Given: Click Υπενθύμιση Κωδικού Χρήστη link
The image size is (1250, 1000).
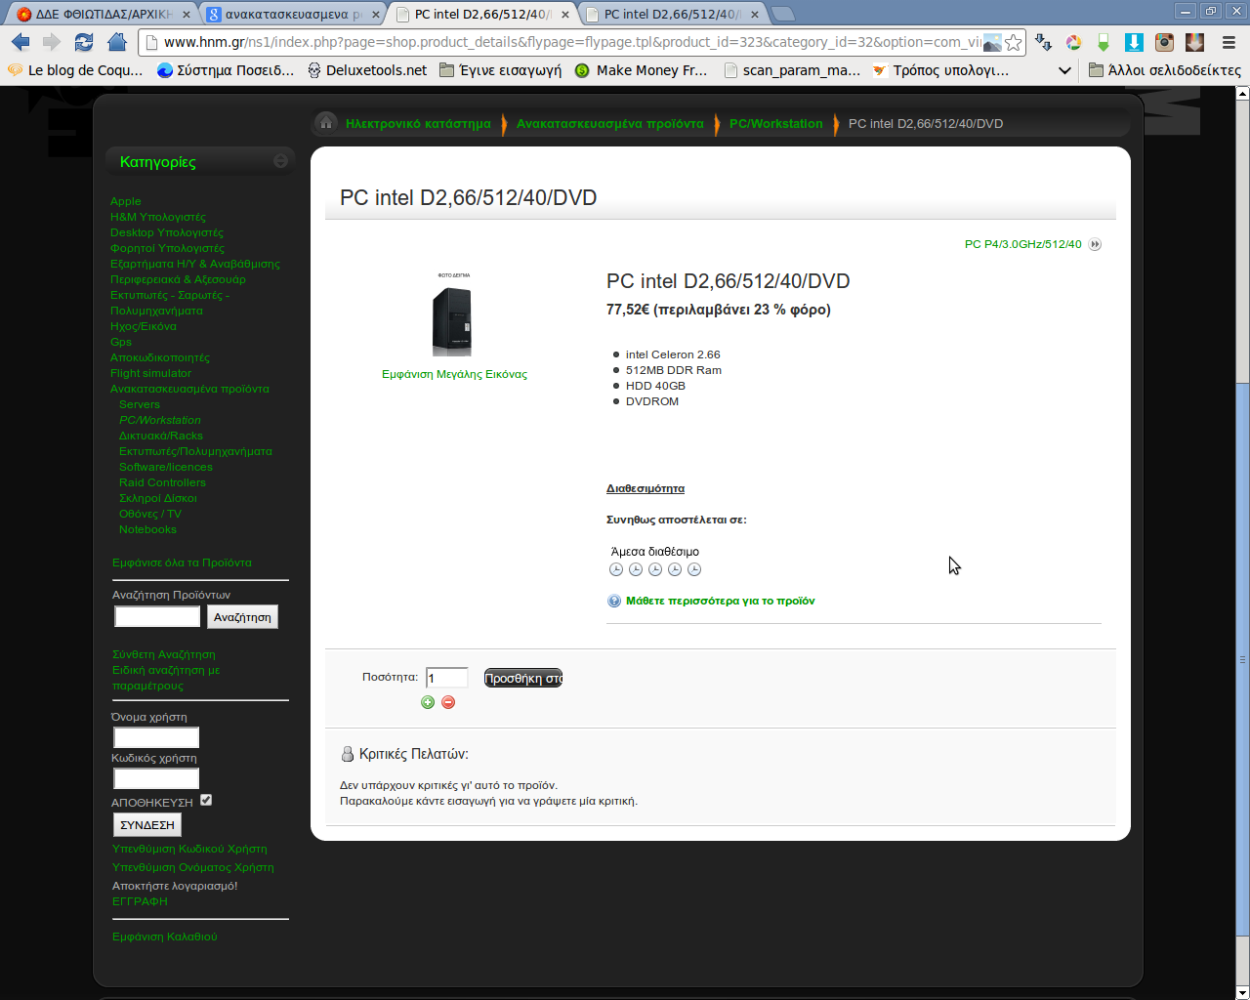Looking at the screenshot, I should click(x=189, y=849).
